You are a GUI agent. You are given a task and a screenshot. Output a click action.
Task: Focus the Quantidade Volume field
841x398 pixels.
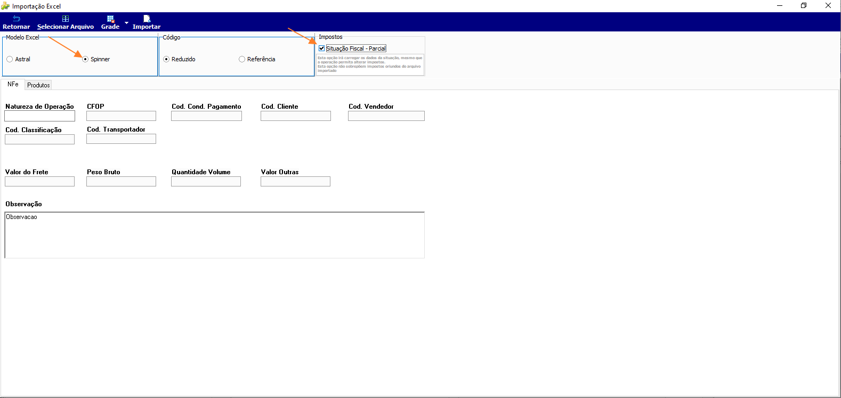point(206,181)
